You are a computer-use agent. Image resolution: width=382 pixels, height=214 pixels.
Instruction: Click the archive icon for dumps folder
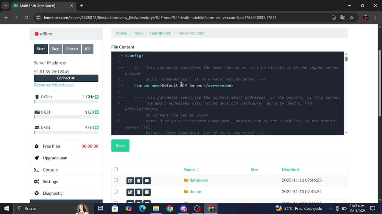tap(147, 192)
